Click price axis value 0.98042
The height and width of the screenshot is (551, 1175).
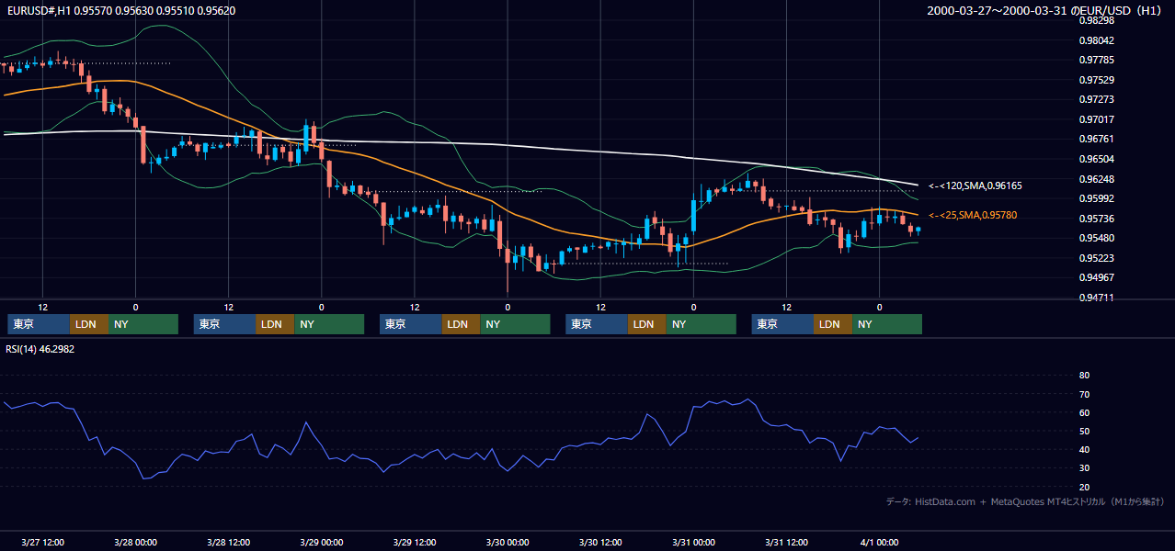(1097, 40)
